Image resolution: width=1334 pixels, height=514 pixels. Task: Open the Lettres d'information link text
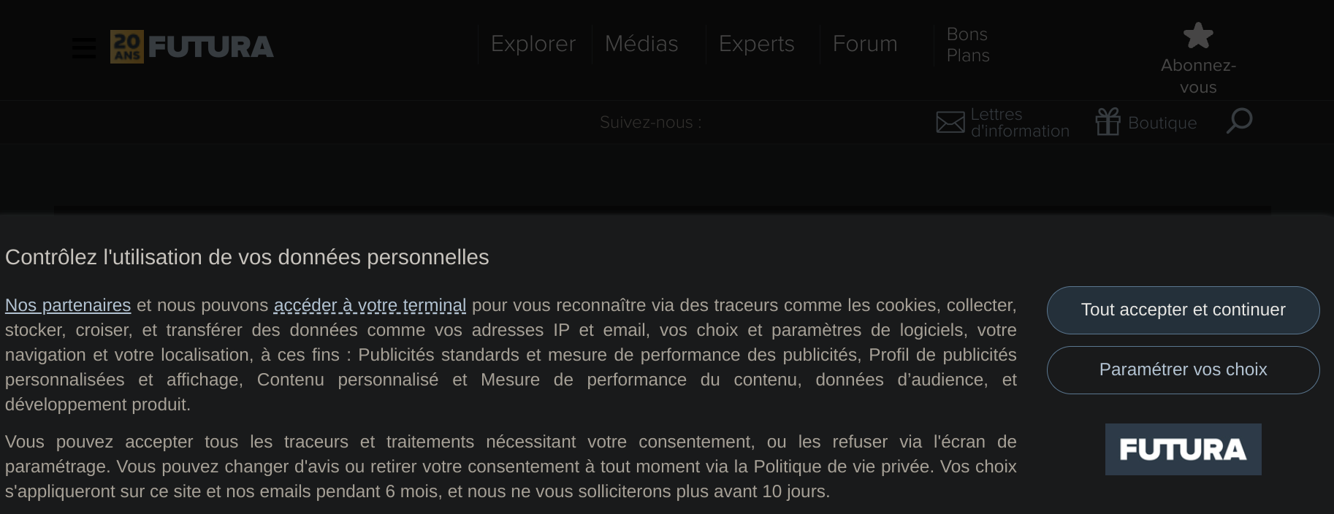(x=1020, y=123)
